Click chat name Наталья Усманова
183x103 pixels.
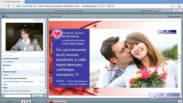11,58
